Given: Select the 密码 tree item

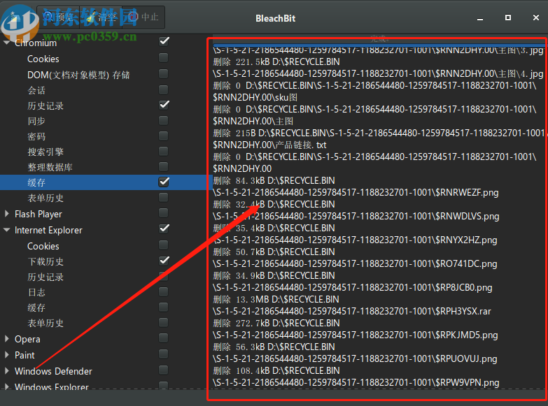Looking at the screenshot, I should pyautogui.click(x=36, y=136).
